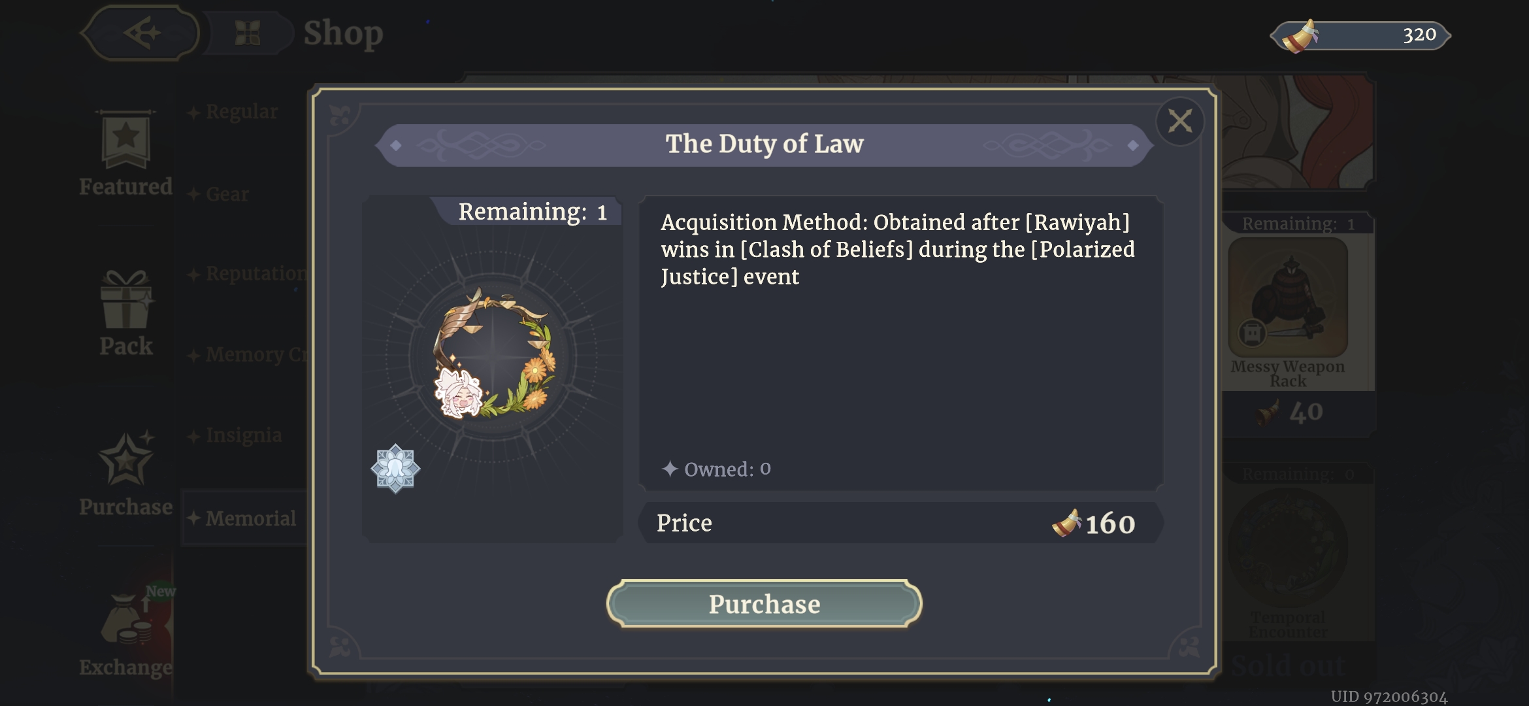Open the grid menu icon beside Shop

click(x=248, y=33)
